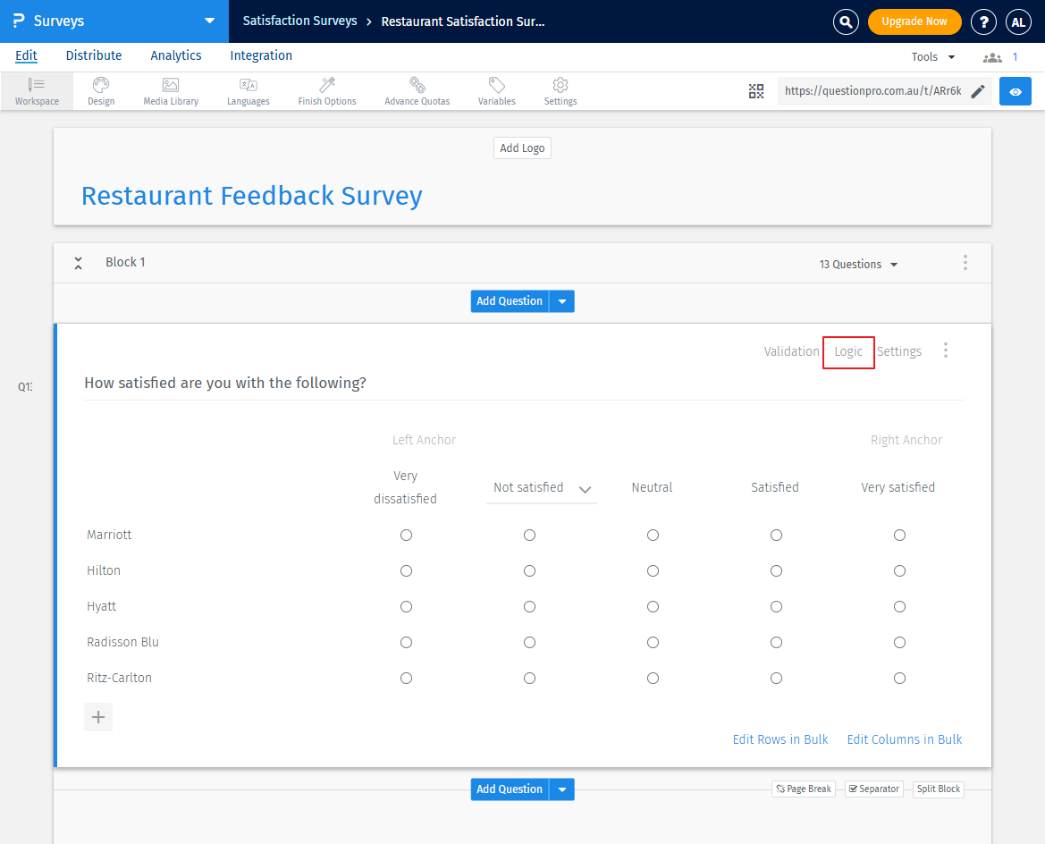Switch to the Distribute tab
The width and height of the screenshot is (1045, 844).
point(93,55)
